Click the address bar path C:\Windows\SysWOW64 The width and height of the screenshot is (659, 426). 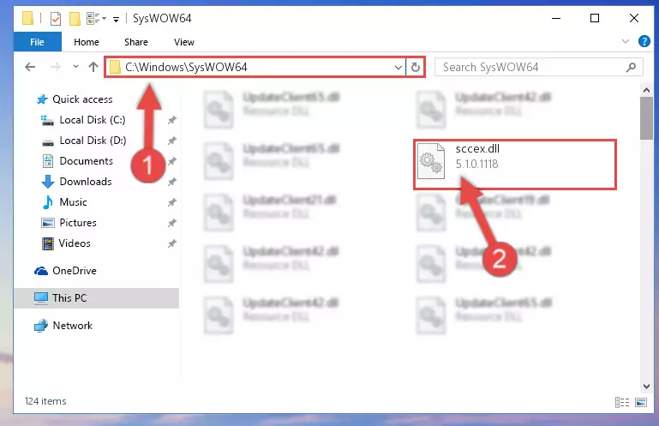coord(186,67)
